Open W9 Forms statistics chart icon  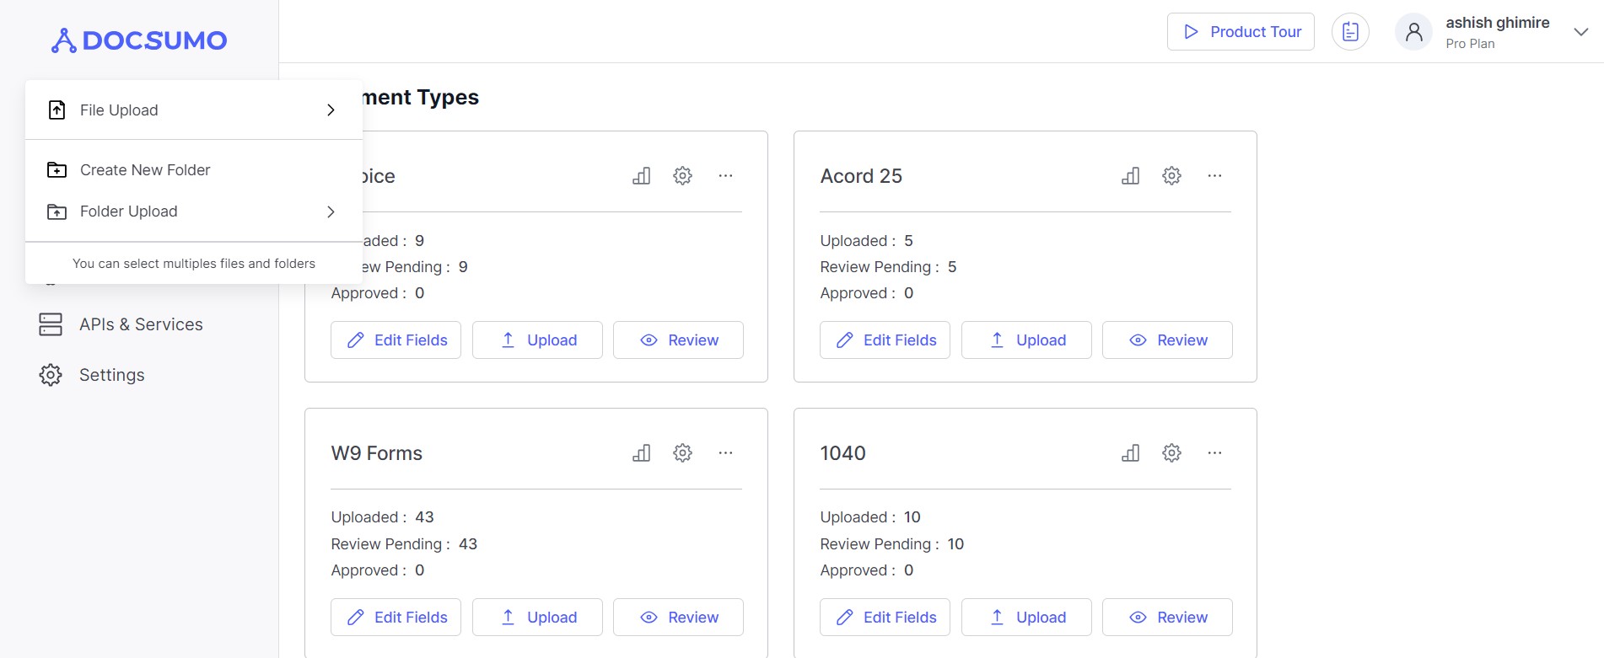(x=641, y=453)
